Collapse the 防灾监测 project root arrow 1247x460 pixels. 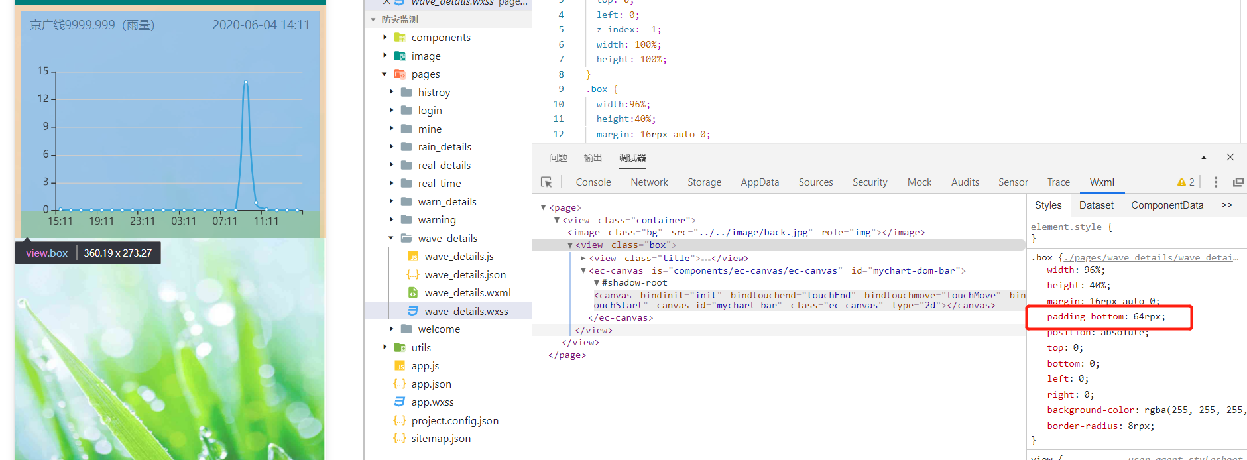pyautogui.click(x=373, y=19)
